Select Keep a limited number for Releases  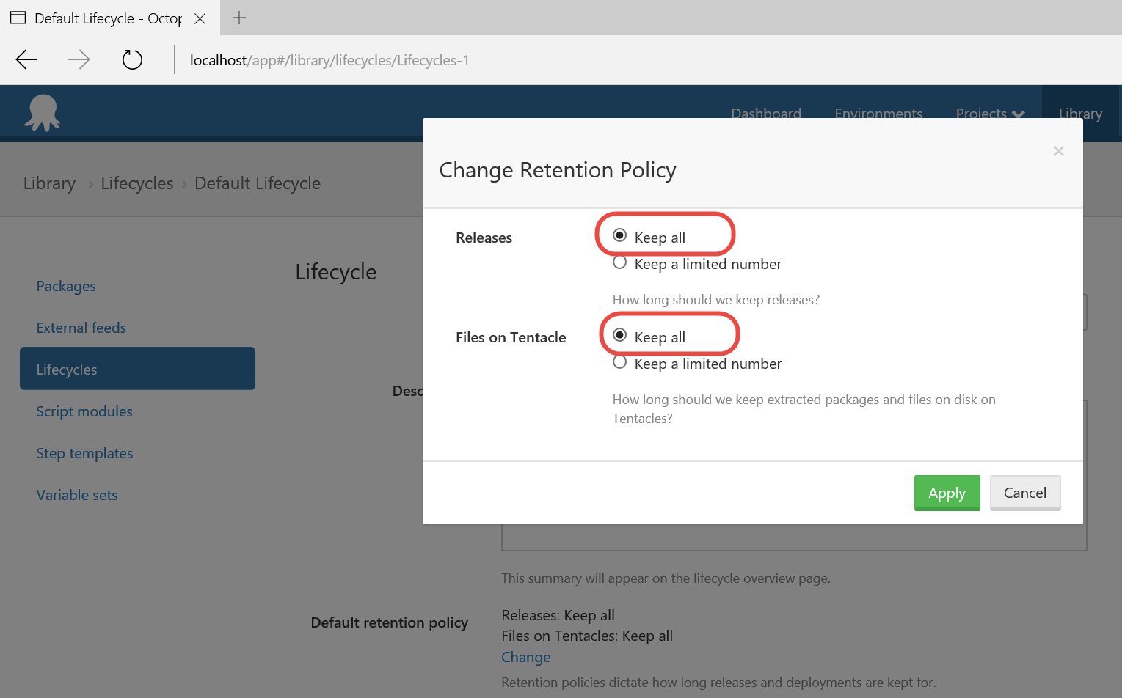(620, 263)
